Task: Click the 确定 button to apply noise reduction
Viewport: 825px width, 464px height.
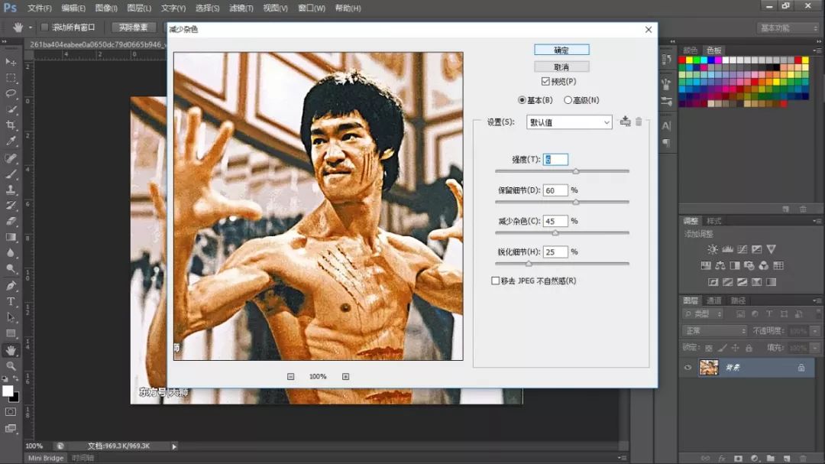Action: [562, 49]
